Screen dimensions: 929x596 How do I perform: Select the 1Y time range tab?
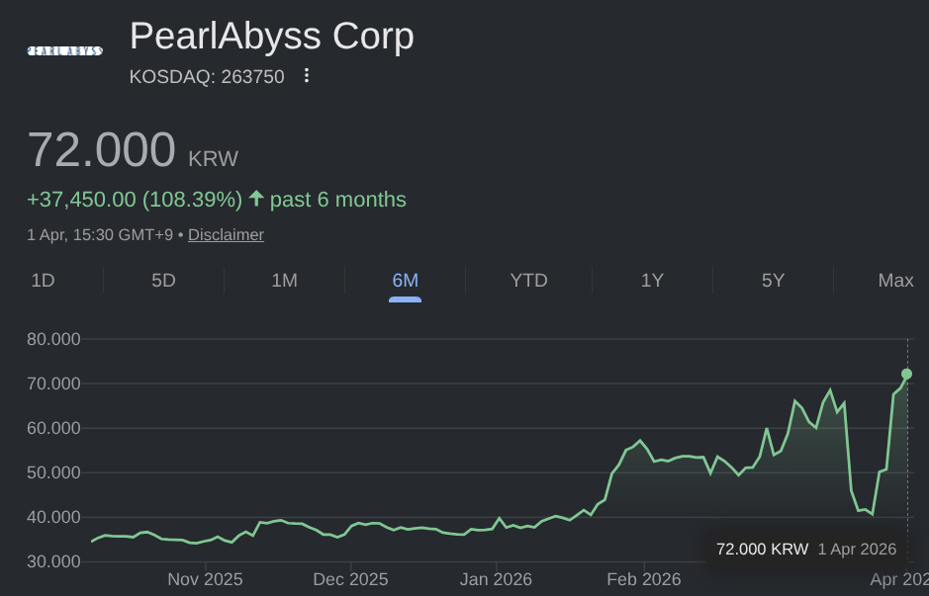652,280
